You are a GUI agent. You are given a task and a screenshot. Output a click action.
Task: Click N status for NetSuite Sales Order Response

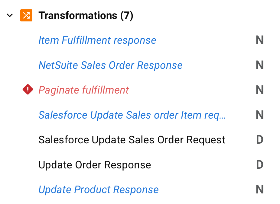[259, 65]
